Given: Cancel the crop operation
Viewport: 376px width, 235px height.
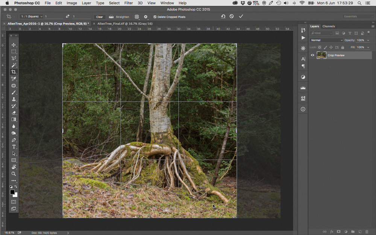Looking at the screenshot, I should coord(232,17).
